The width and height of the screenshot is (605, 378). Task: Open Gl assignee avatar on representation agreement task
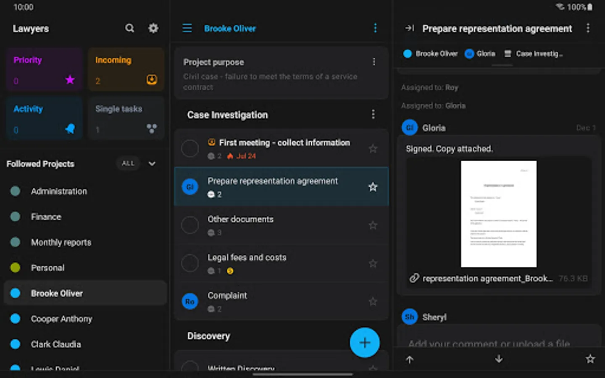(x=190, y=186)
